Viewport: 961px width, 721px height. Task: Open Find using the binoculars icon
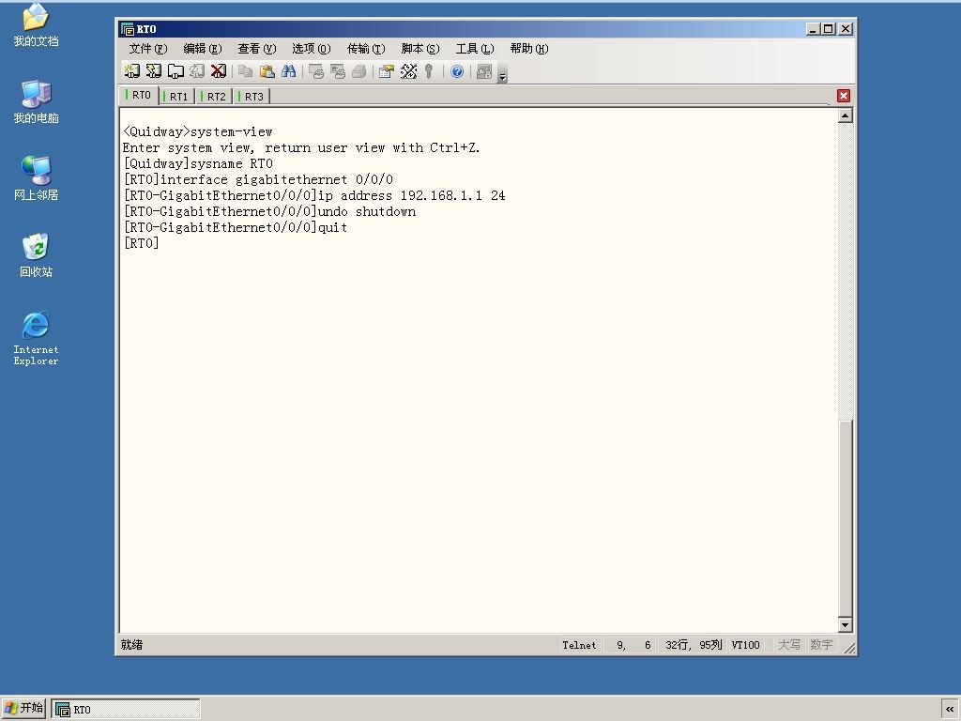pyautogui.click(x=288, y=71)
